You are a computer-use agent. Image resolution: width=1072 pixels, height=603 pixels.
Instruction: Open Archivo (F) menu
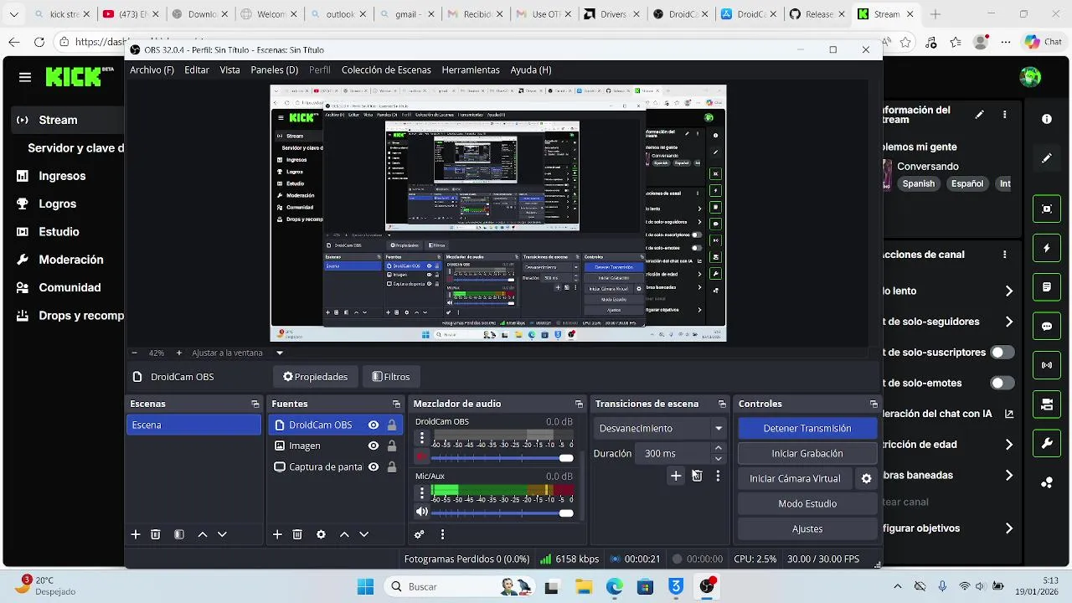coord(152,70)
